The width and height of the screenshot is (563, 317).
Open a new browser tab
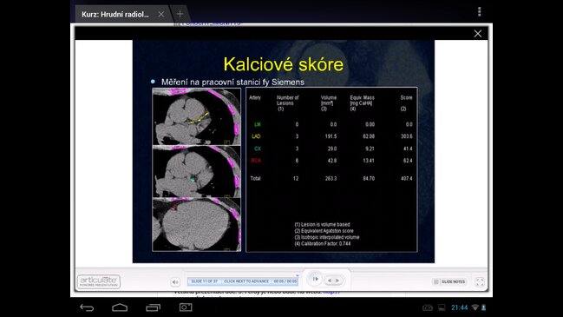click(180, 14)
